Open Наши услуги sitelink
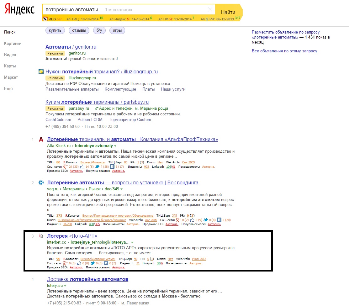 (173, 89)
